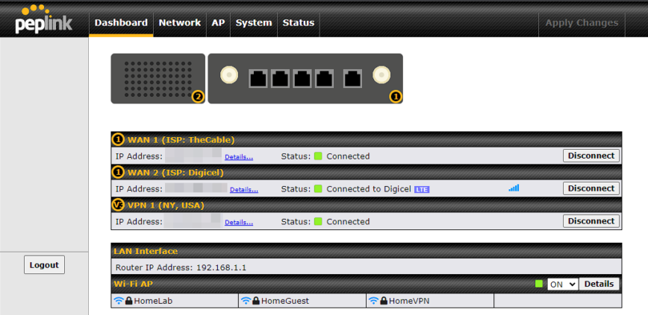Click the Peplink logo
Viewport: 648px width, 315px height.
coord(43,20)
